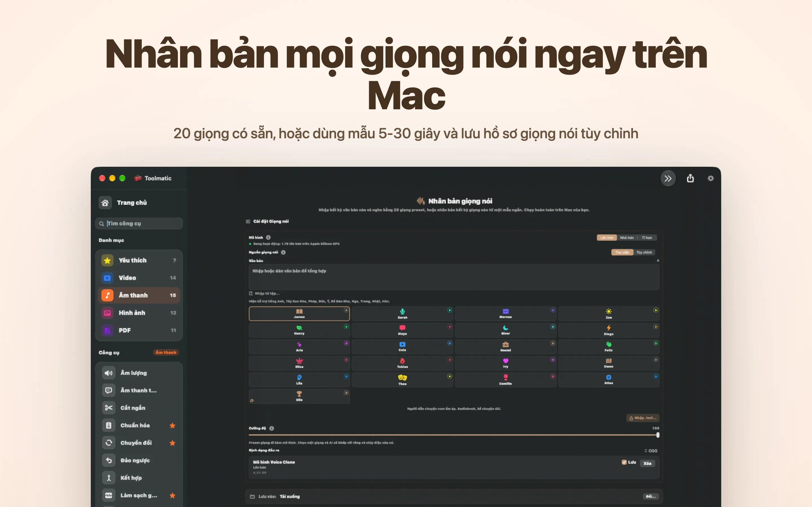Click the Nhập từ tệp... link
The height and width of the screenshot is (507, 812).
click(264, 293)
